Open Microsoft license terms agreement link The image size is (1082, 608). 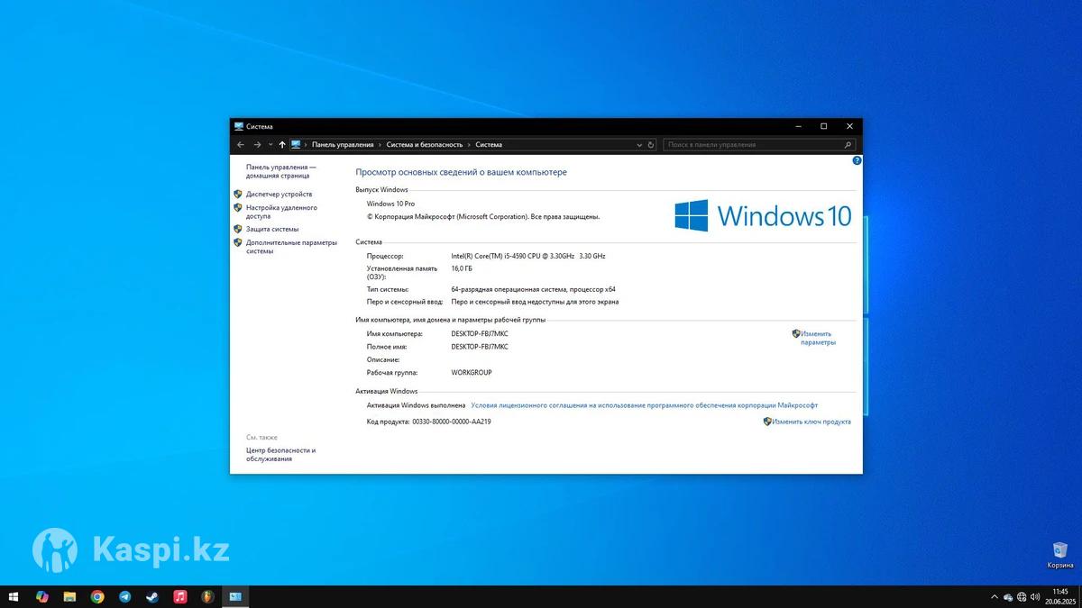tap(644, 405)
